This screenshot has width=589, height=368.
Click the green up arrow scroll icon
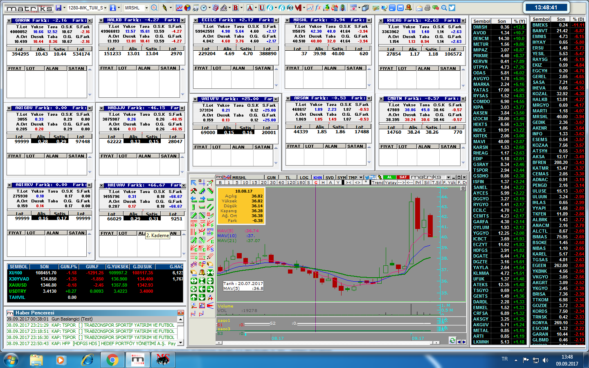[194, 297]
